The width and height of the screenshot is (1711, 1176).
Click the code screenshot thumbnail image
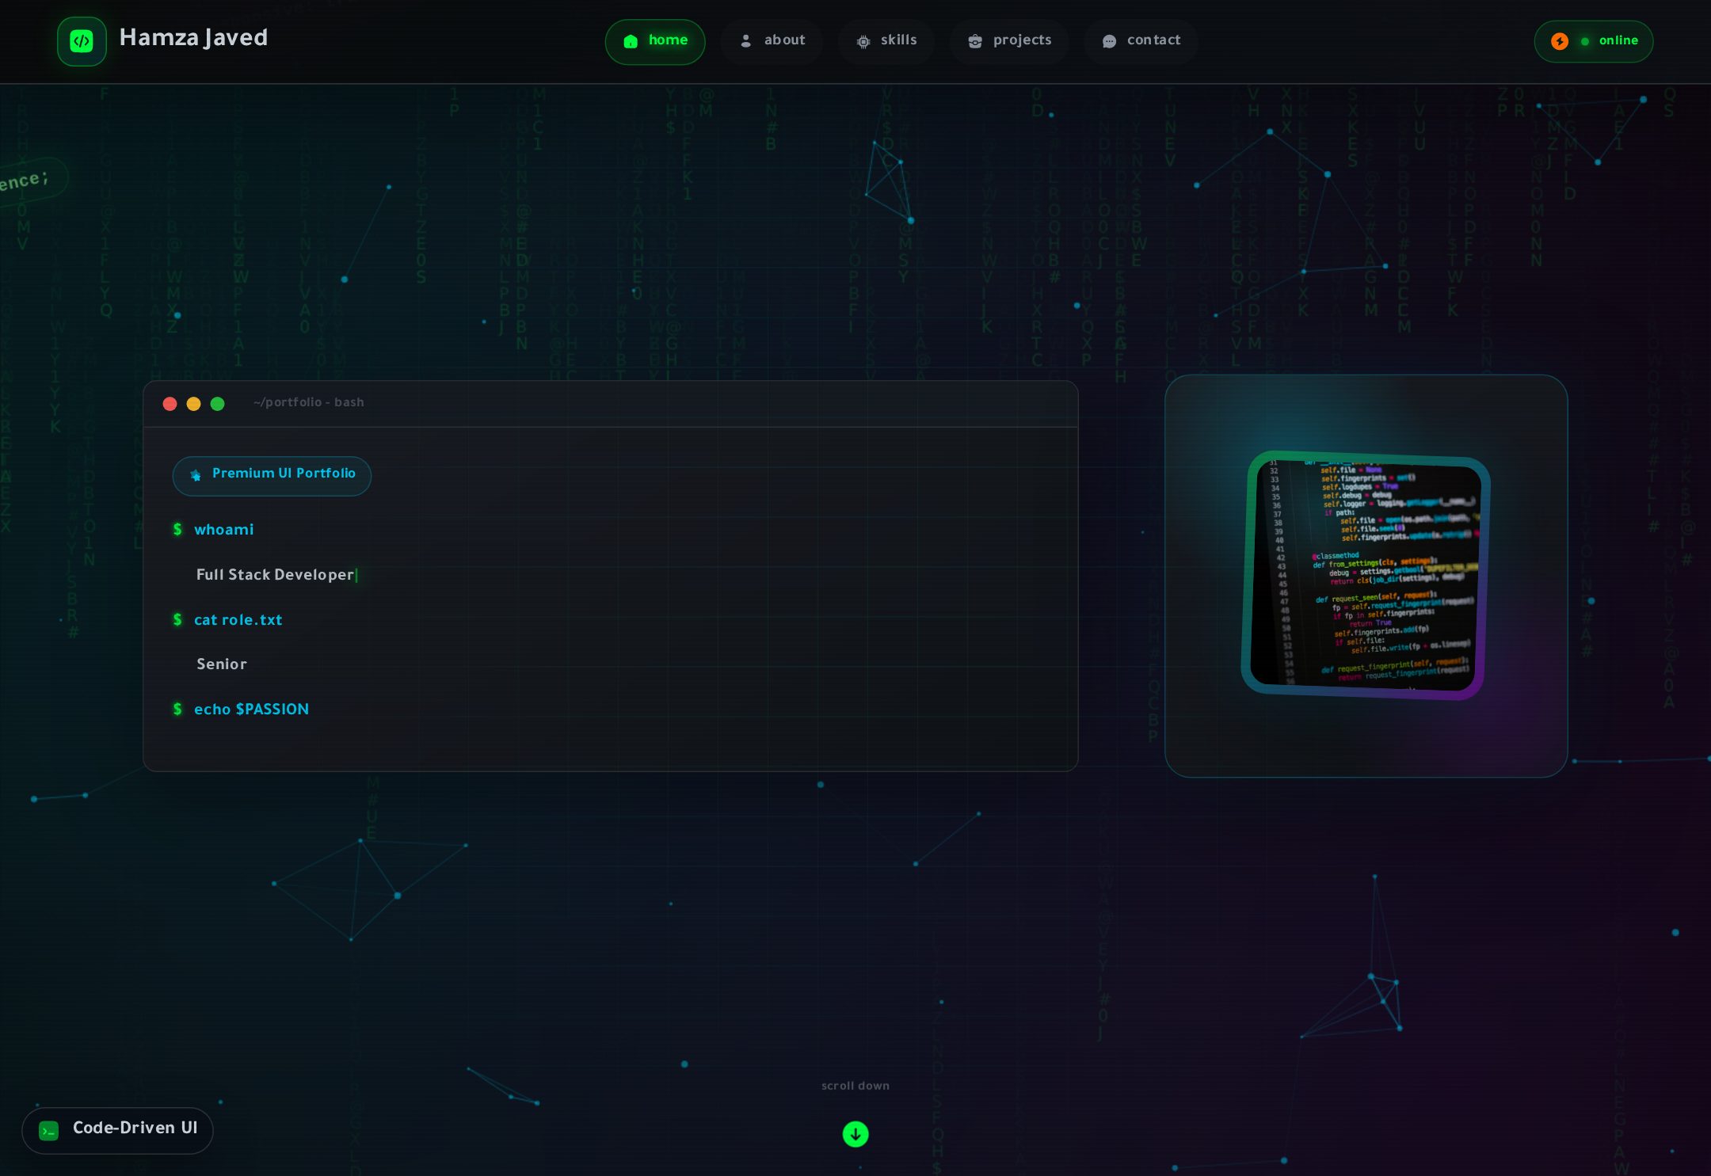click(x=1366, y=576)
